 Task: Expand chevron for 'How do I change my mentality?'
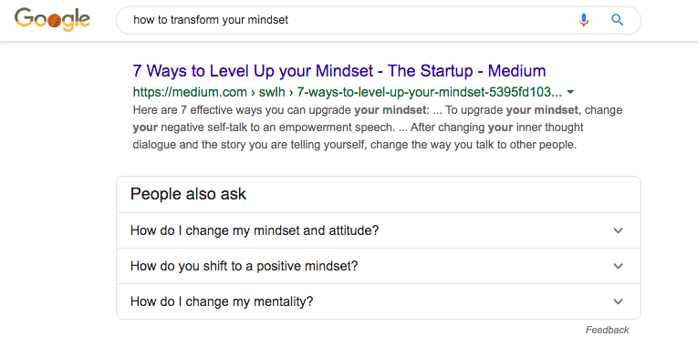pos(618,301)
